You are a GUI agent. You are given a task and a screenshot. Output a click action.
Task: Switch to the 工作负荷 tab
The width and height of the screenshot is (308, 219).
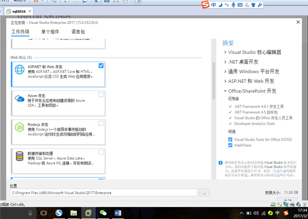tap(20, 32)
